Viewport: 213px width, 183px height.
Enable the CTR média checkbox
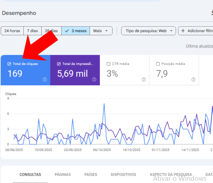[x=108, y=64]
